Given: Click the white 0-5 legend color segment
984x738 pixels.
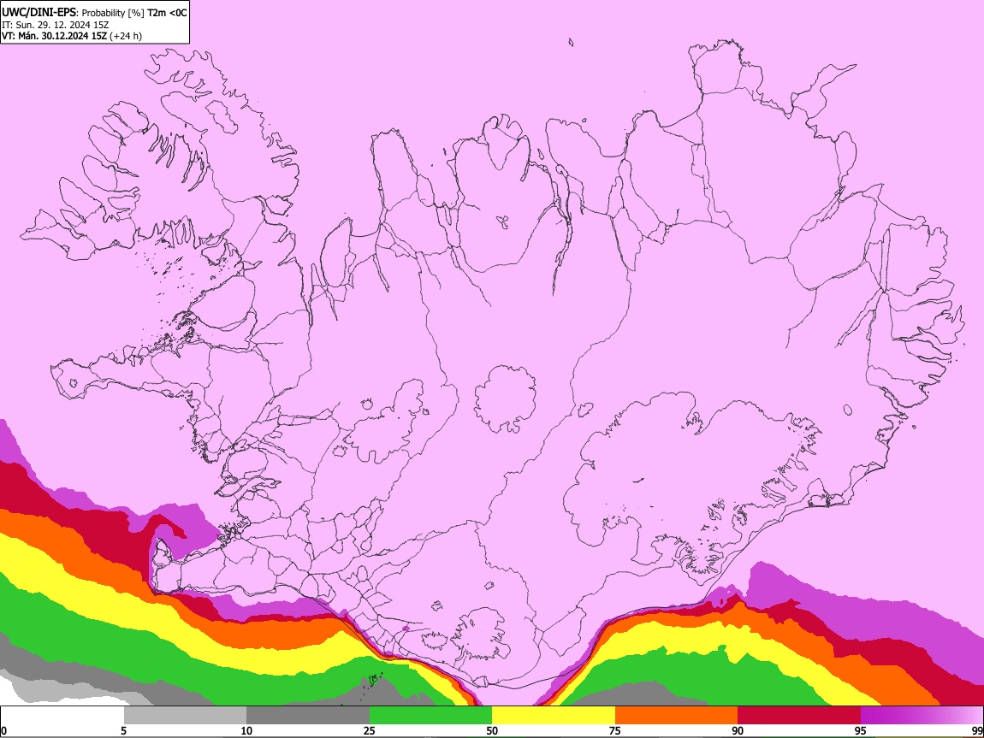Looking at the screenshot, I should click(x=62, y=715).
